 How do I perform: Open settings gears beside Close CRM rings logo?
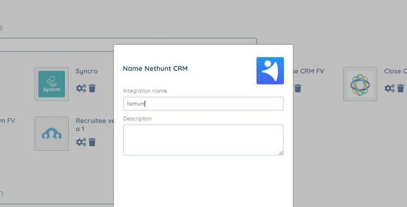click(389, 88)
